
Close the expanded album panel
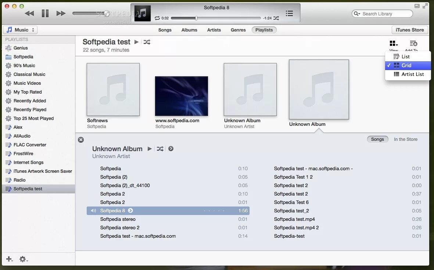coord(81,140)
